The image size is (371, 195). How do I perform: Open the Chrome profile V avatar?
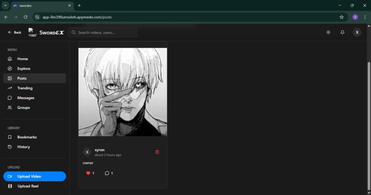pyautogui.click(x=355, y=17)
